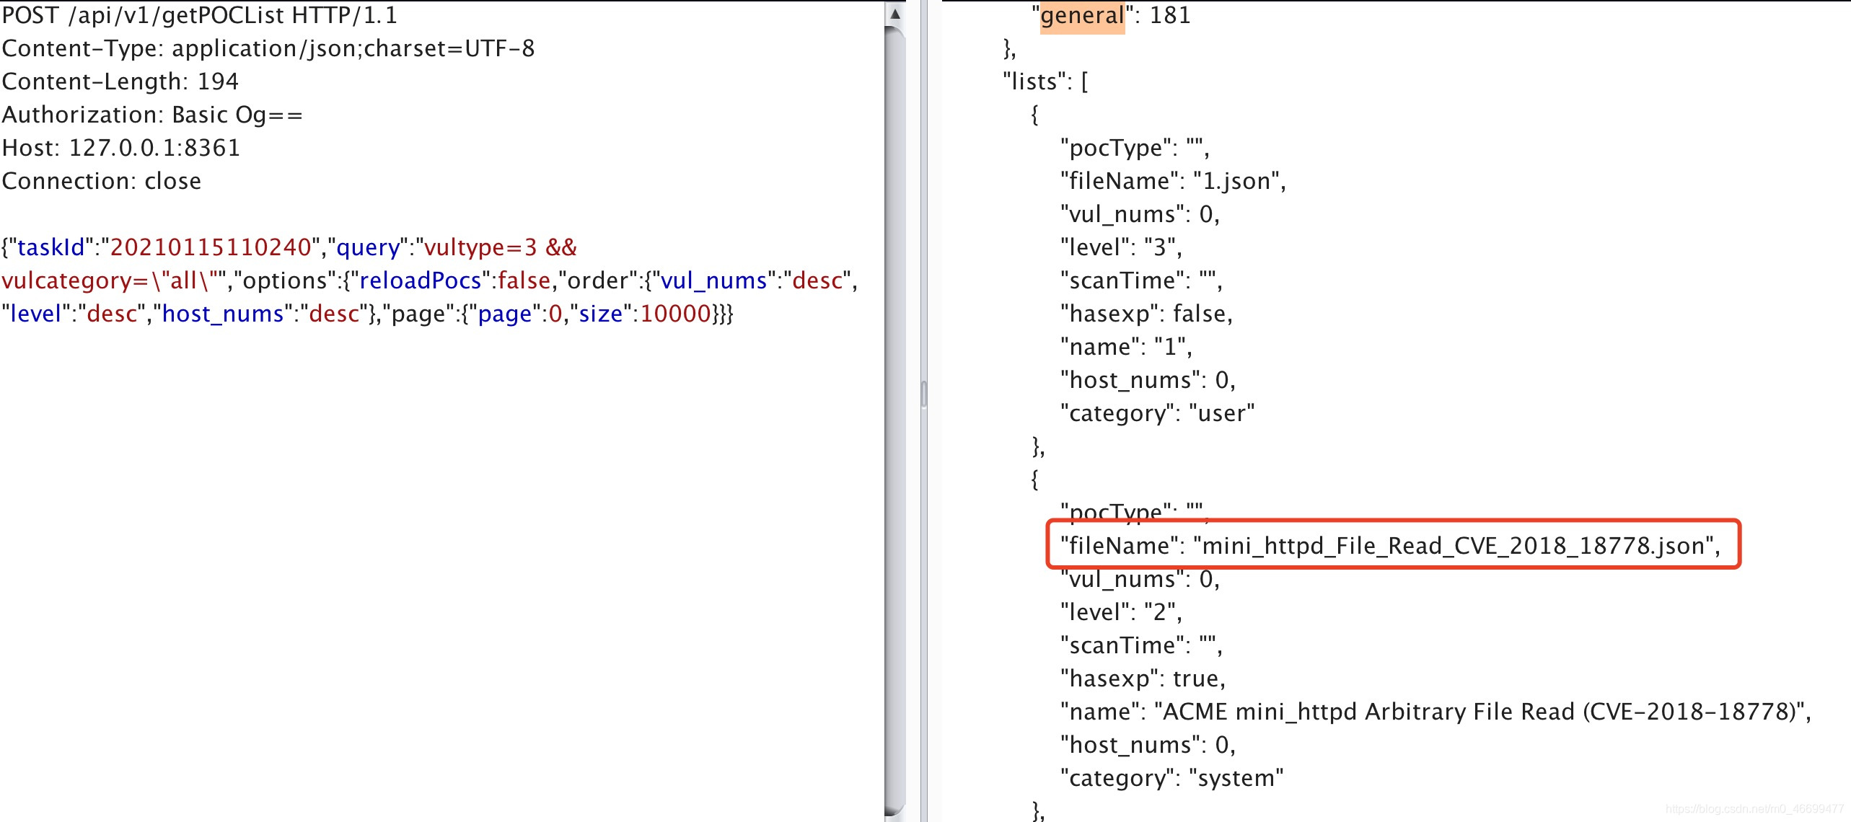Click the Content-Type header line
1851x822 pixels.
pos(268,48)
